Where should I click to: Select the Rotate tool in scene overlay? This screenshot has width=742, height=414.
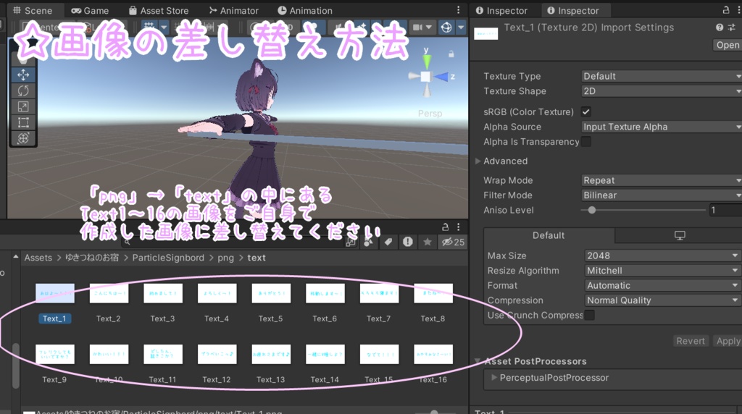[x=22, y=90]
